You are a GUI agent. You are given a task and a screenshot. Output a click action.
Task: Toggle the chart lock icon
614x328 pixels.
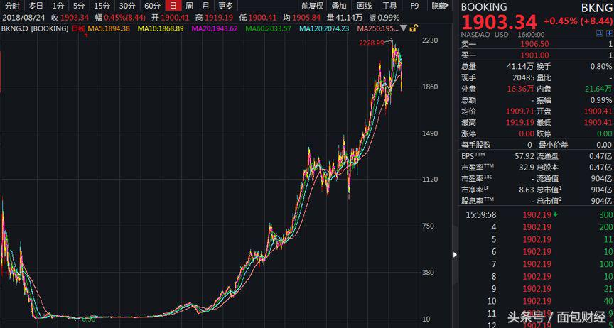click(414, 28)
